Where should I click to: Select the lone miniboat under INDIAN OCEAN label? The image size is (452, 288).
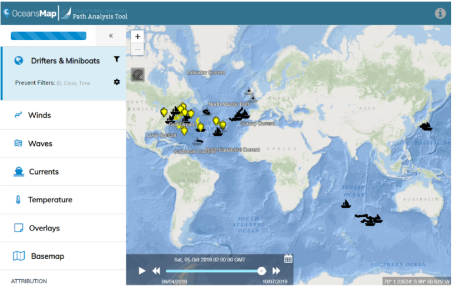345,204
